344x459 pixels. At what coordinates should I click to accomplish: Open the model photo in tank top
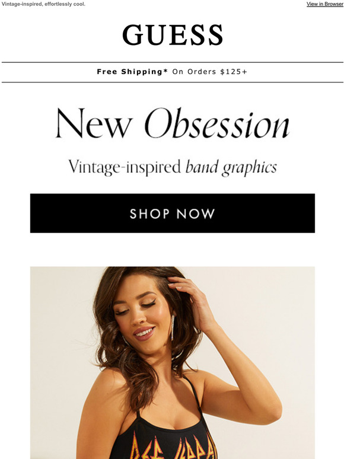[x=173, y=363]
